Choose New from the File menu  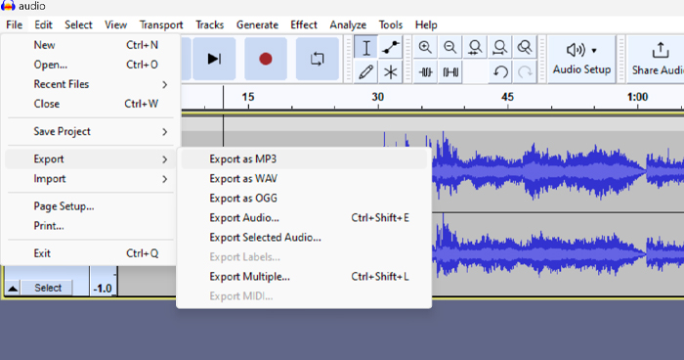91,45
